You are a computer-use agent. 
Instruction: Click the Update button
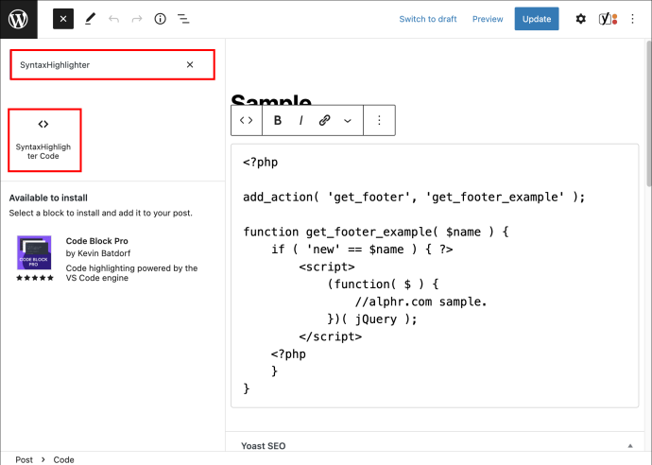(537, 19)
